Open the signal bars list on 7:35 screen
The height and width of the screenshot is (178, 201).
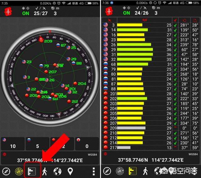pos(32,171)
